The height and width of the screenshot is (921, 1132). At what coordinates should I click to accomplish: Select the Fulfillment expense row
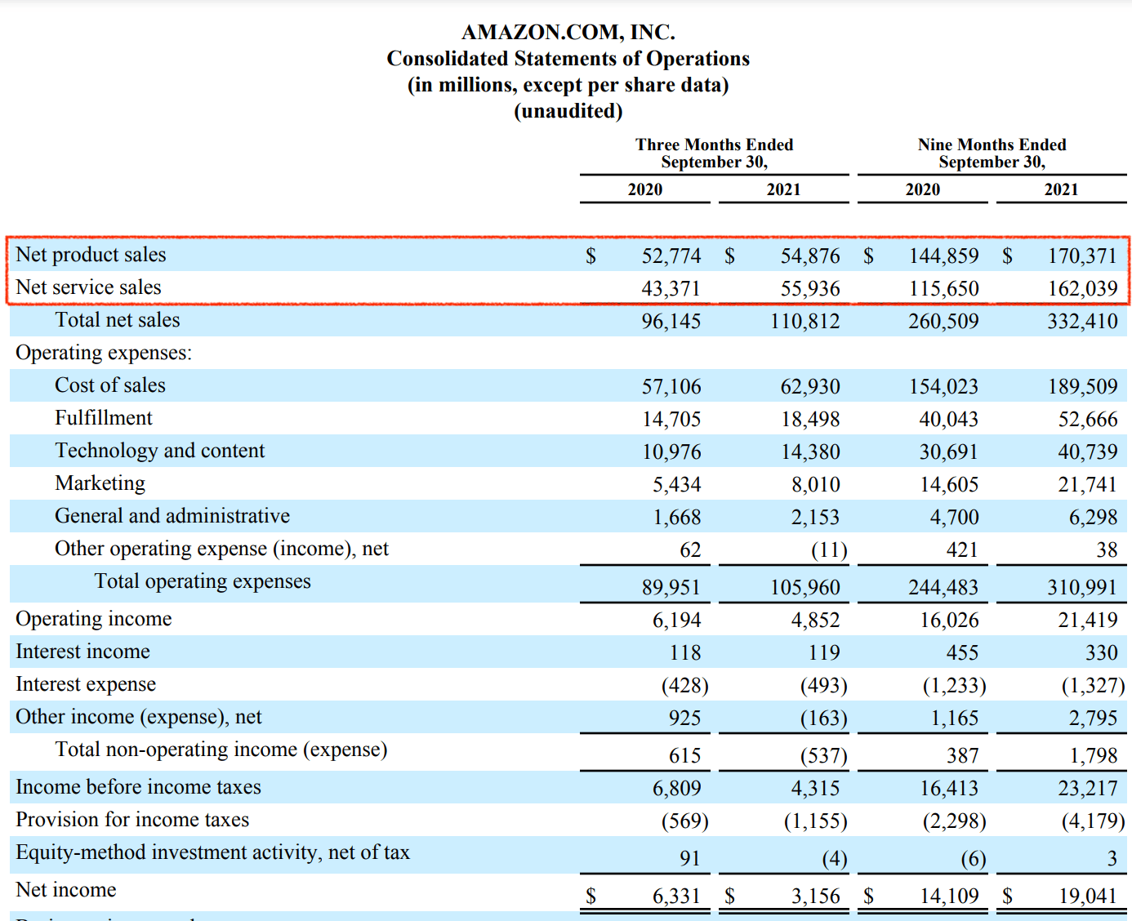coord(103,417)
